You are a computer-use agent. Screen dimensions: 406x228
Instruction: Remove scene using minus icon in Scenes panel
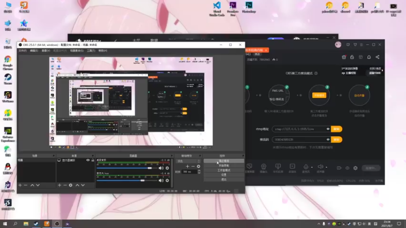pyautogui.click(x=25, y=185)
